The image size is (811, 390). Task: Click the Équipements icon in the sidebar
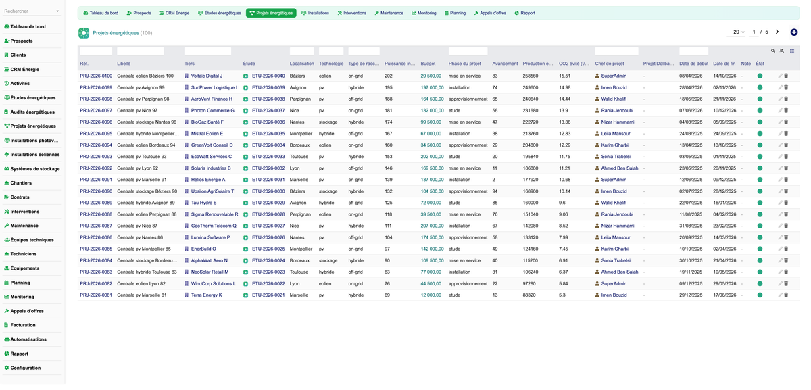tap(7, 268)
